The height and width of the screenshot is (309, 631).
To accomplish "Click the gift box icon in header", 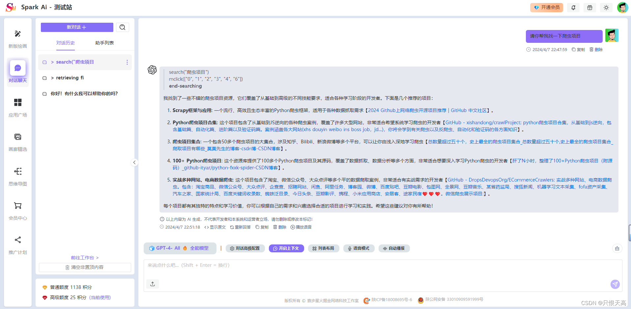I will tap(590, 7).
